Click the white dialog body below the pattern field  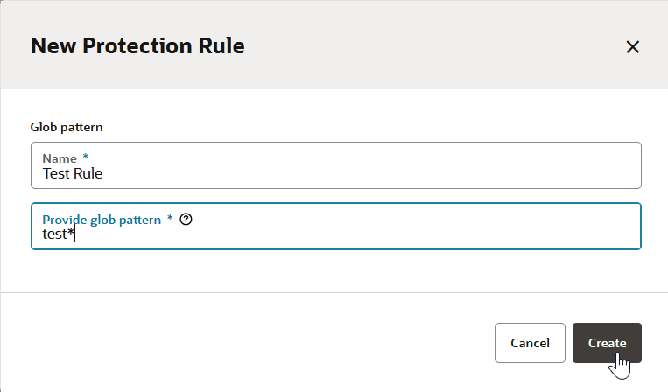(x=333, y=269)
